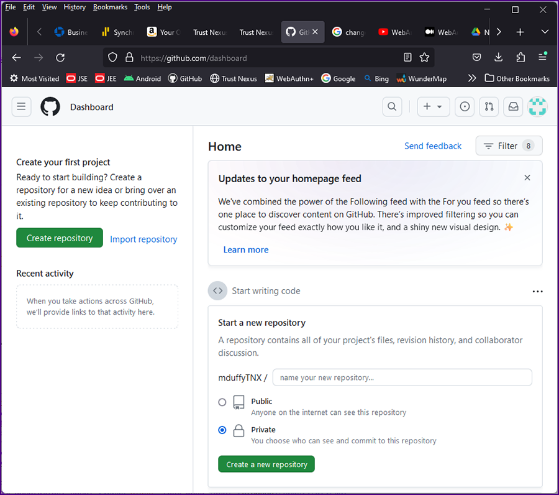Image resolution: width=559 pixels, height=495 pixels.
Task: Click the browser address bar URL
Action: [x=194, y=58]
